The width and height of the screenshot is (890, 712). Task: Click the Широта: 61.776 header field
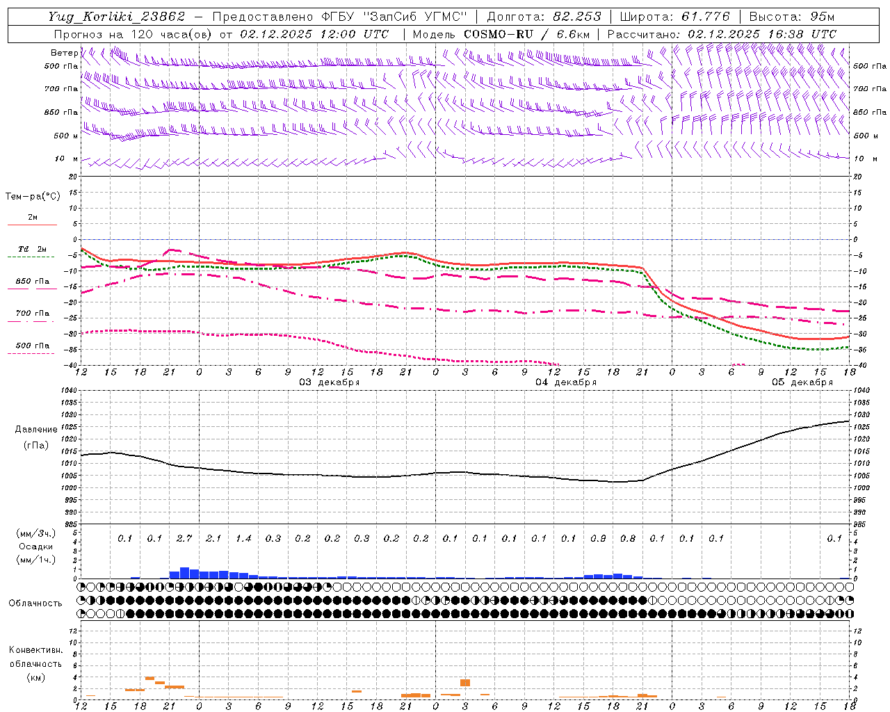pos(674,17)
